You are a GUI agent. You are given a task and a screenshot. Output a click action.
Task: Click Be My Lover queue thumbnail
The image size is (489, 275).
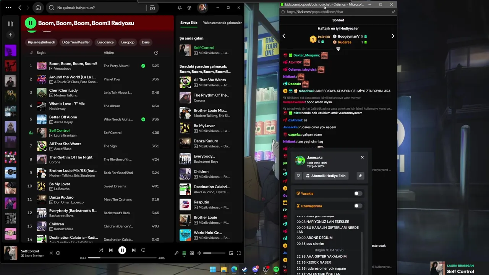tap(185, 128)
